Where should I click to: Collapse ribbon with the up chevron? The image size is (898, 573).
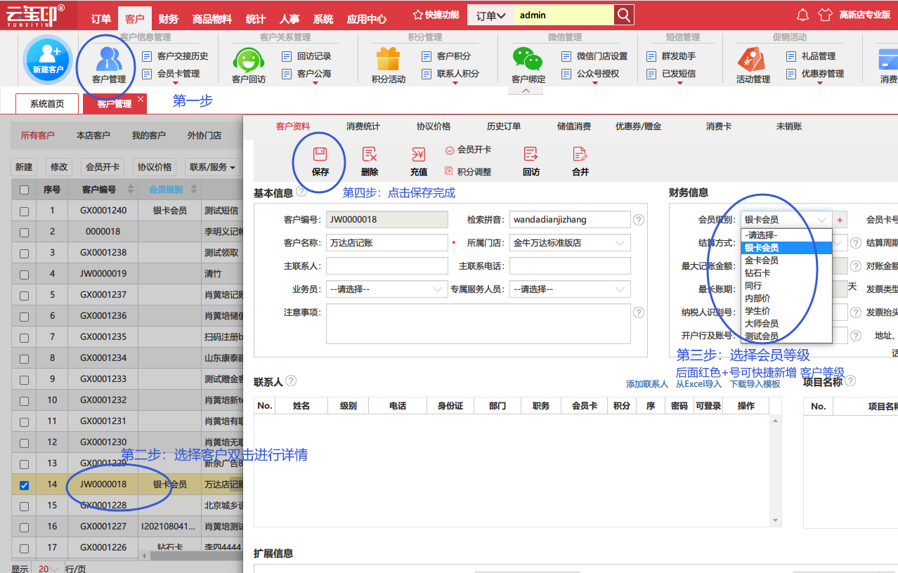point(526,91)
